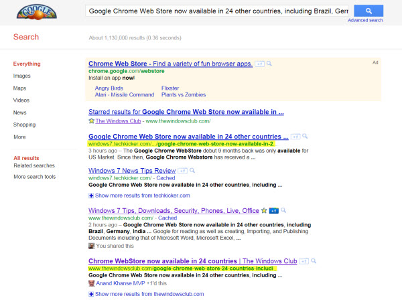Open preview magnifier beside Chrome WebStore 24 countries result
Screen dimensions: 402x300
pyautogui.click(x=314, y=260)
